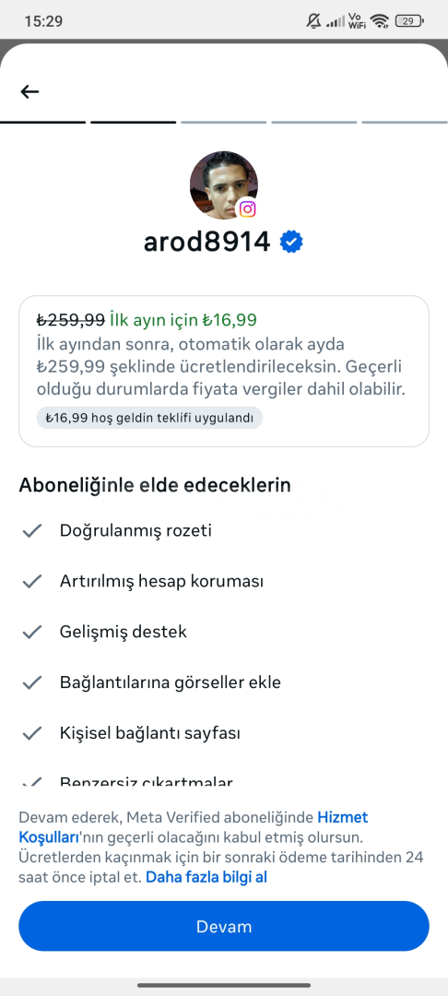Tap the blue verified badge beside arod8914
The width and height of the screenshot is (448, 996).
tap(291, 242)
